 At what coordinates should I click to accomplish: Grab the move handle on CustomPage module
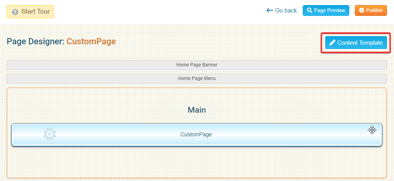point(372,130)
